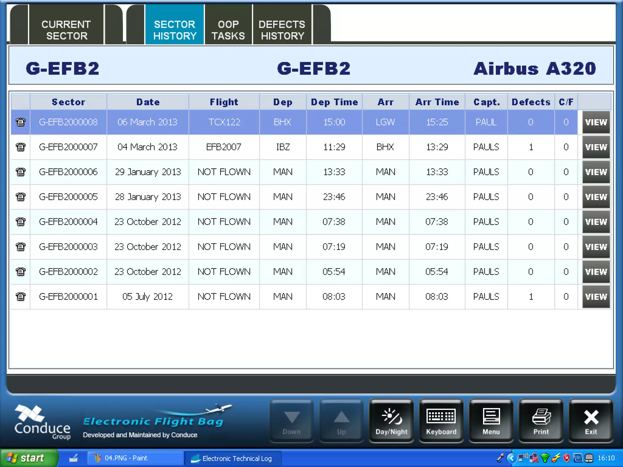Click telephone icon for sector G-EFB2000008
623x467 pixels.
20,122
